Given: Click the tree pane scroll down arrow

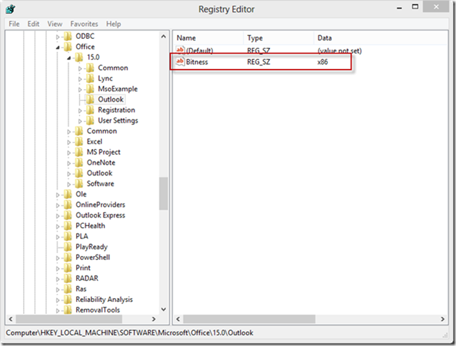Looking at the screenshot, I should click(164, 309).
